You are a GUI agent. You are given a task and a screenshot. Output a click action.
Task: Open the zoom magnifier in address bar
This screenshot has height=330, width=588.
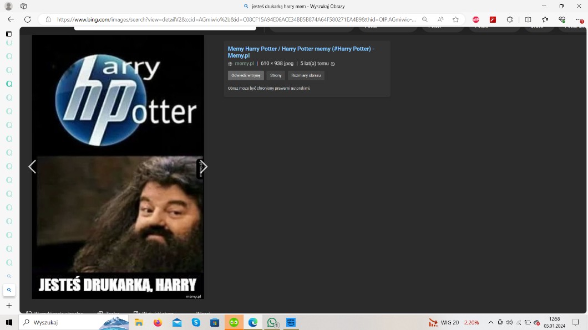[425, 19]
